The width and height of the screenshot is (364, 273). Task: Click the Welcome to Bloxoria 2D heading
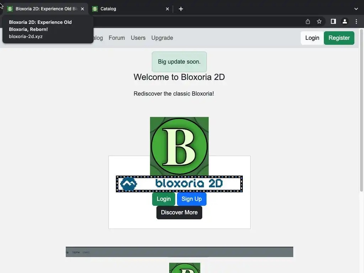(x=179, y=77)
